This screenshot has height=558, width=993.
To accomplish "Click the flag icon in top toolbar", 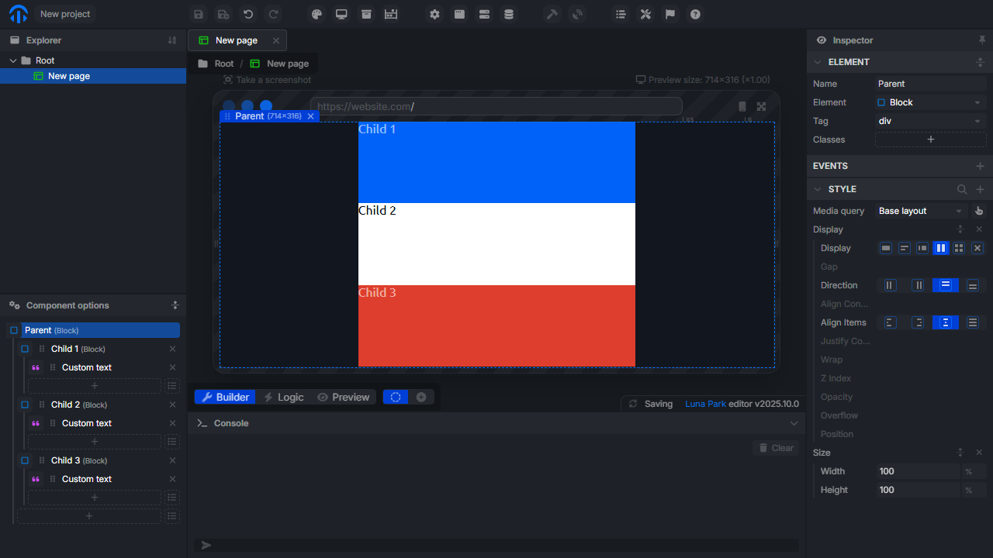I will [x=670, y=14].
